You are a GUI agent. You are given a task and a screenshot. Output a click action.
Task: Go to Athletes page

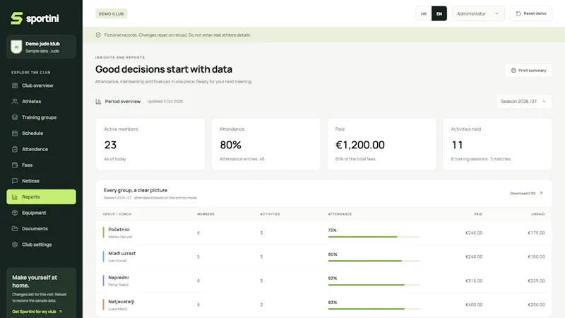pyautogui.click(x=41, y=101)
